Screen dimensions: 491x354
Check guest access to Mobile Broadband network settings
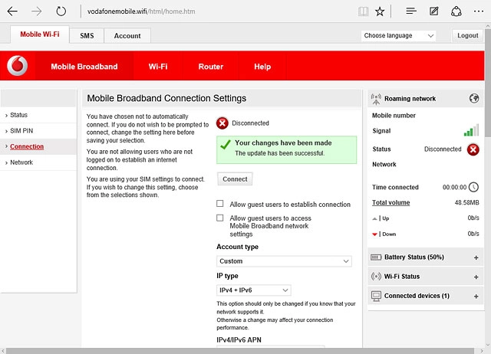point(220,218)
